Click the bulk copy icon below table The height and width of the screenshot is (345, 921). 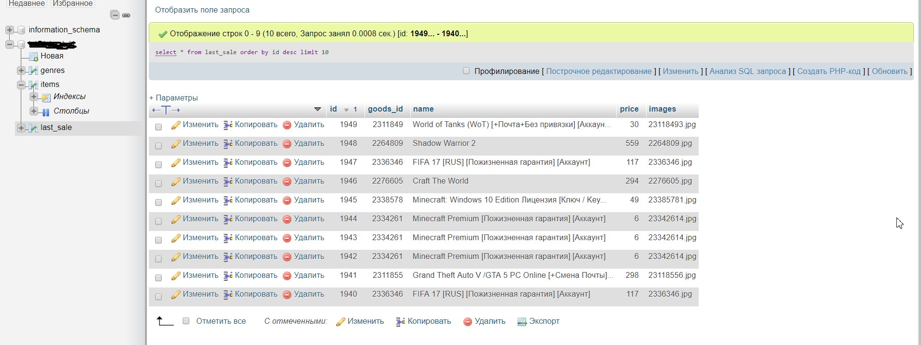pos(401,322)
